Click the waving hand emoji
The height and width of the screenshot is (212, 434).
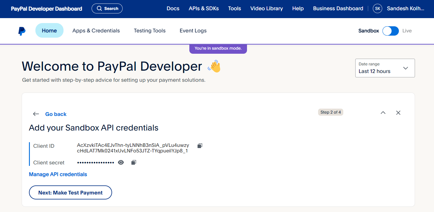(x=214, y=66)
